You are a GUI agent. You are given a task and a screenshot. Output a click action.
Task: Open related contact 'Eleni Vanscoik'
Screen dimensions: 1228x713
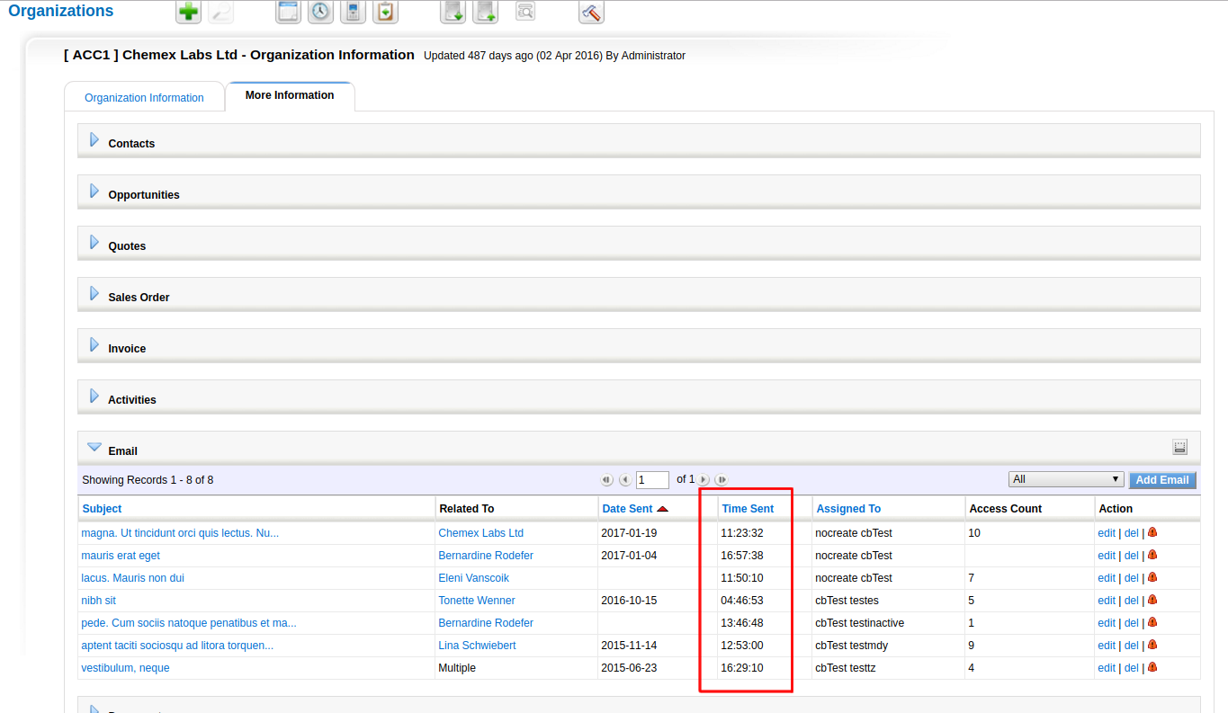point(474,578)
